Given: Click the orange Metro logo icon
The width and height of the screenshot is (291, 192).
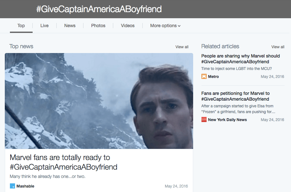Looking at the screenshot, I should (204, 77).
